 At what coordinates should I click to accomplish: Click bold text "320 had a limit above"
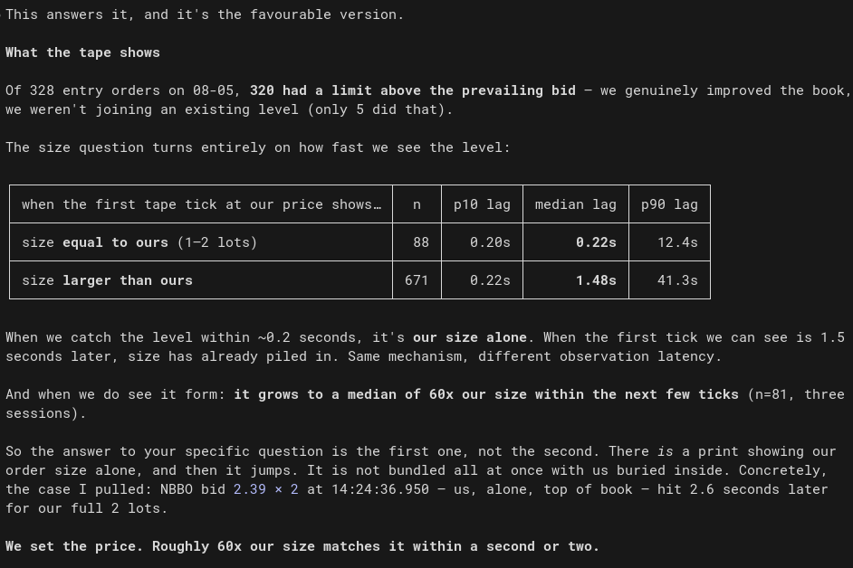pyautogui.click(x=335, y=90)
